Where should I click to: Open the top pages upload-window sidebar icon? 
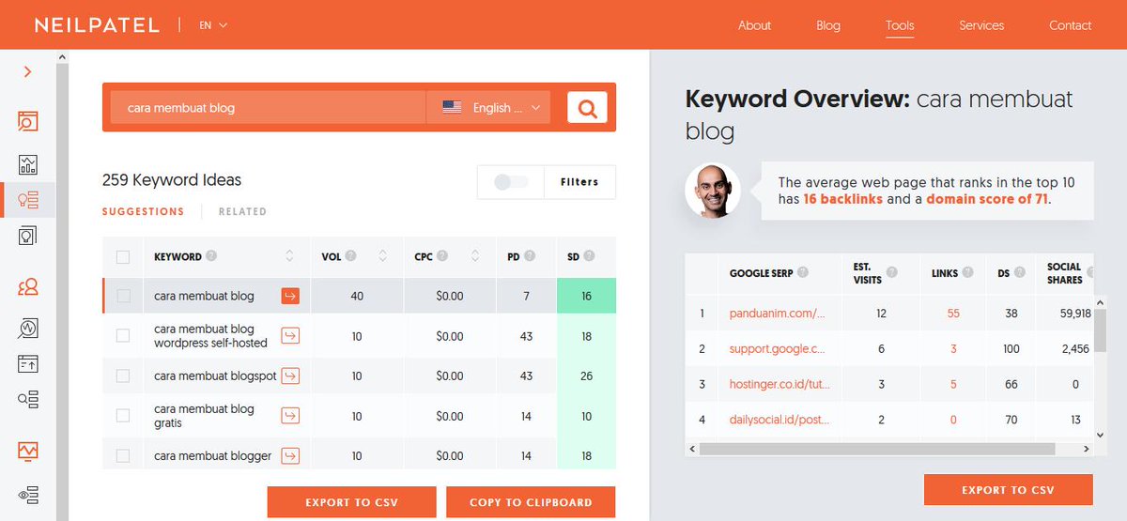(x=27, y=363)
